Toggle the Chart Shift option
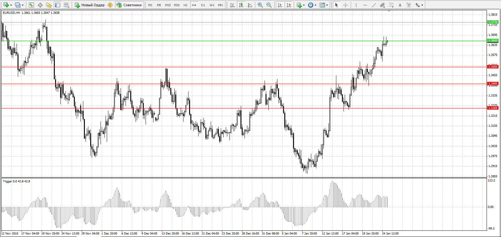The height and width of the screenshot is (237, 501). point(289,5)
